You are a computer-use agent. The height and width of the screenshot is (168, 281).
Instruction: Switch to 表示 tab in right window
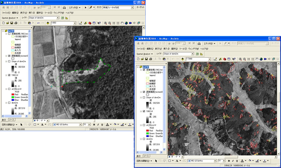click(139, 156)
